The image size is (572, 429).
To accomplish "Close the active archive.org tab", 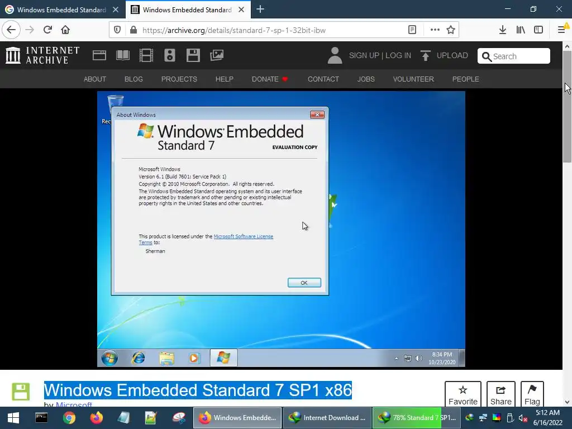I will pyautogui.click(x=241, y=10).
